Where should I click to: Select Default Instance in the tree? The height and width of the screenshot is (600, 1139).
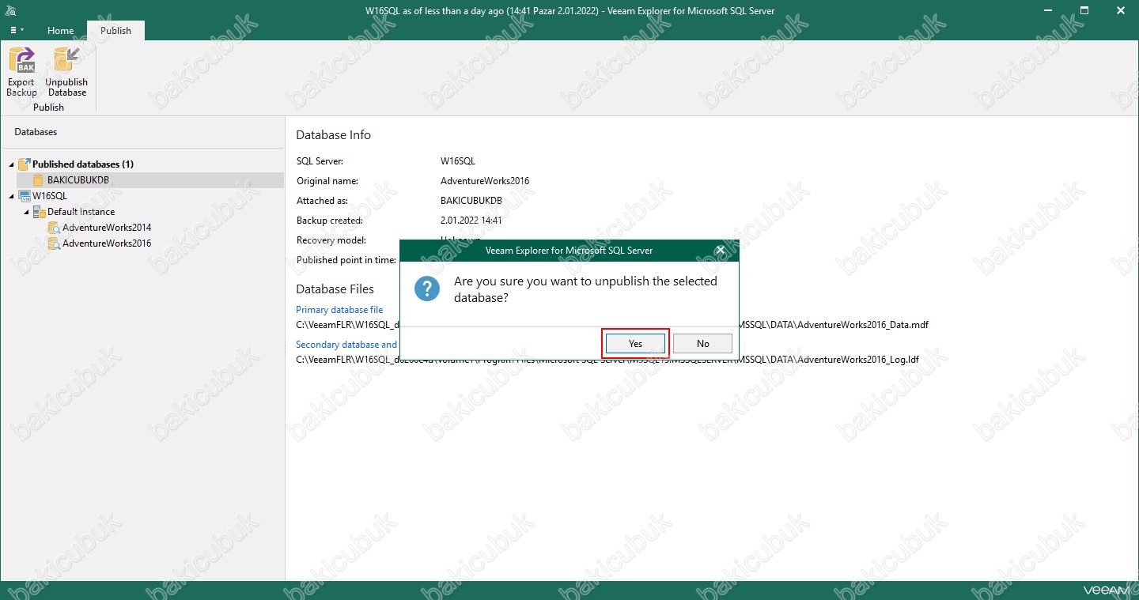(x=81, y=212)
